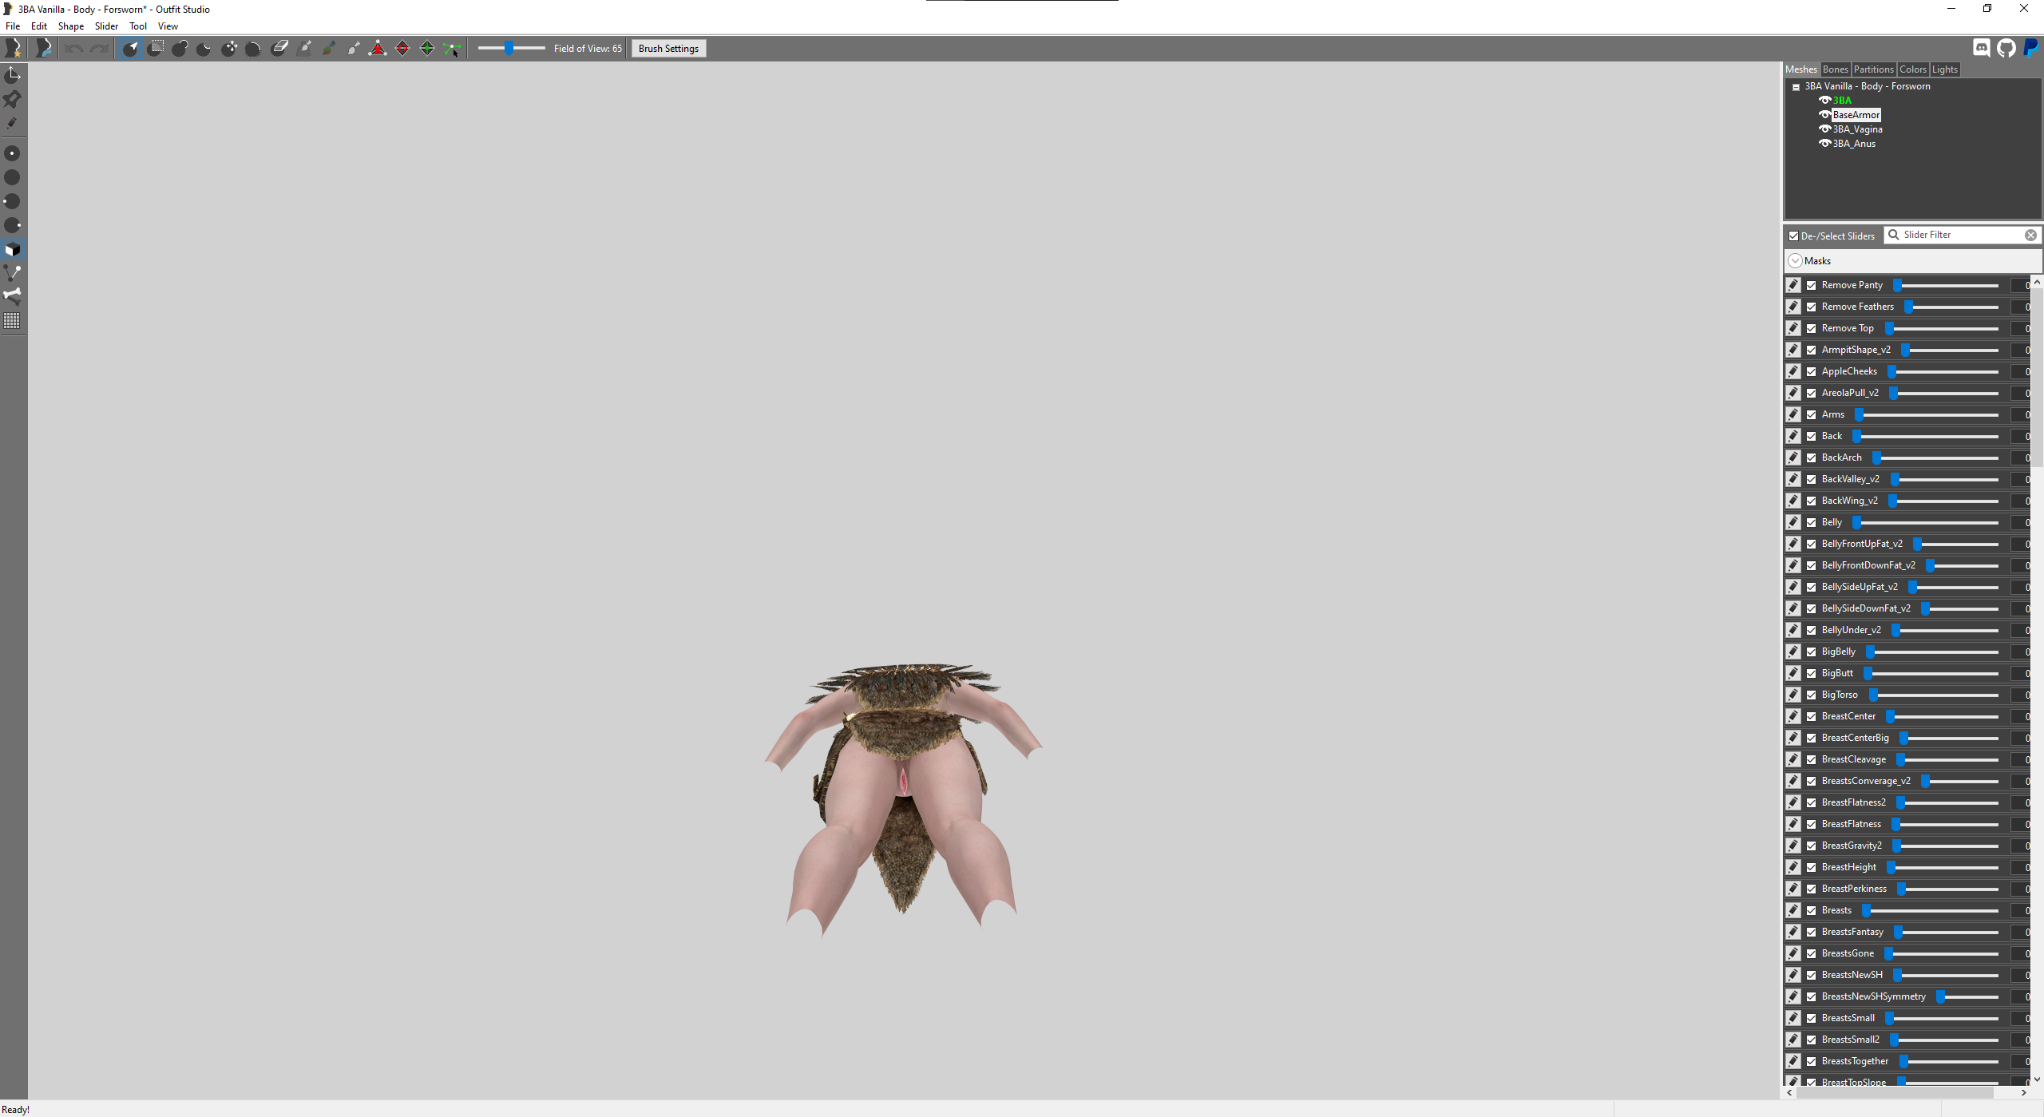
Task: Collapse the 3BA Vanilla - Body - Forsworn tree node
Action: point(1796,87)
